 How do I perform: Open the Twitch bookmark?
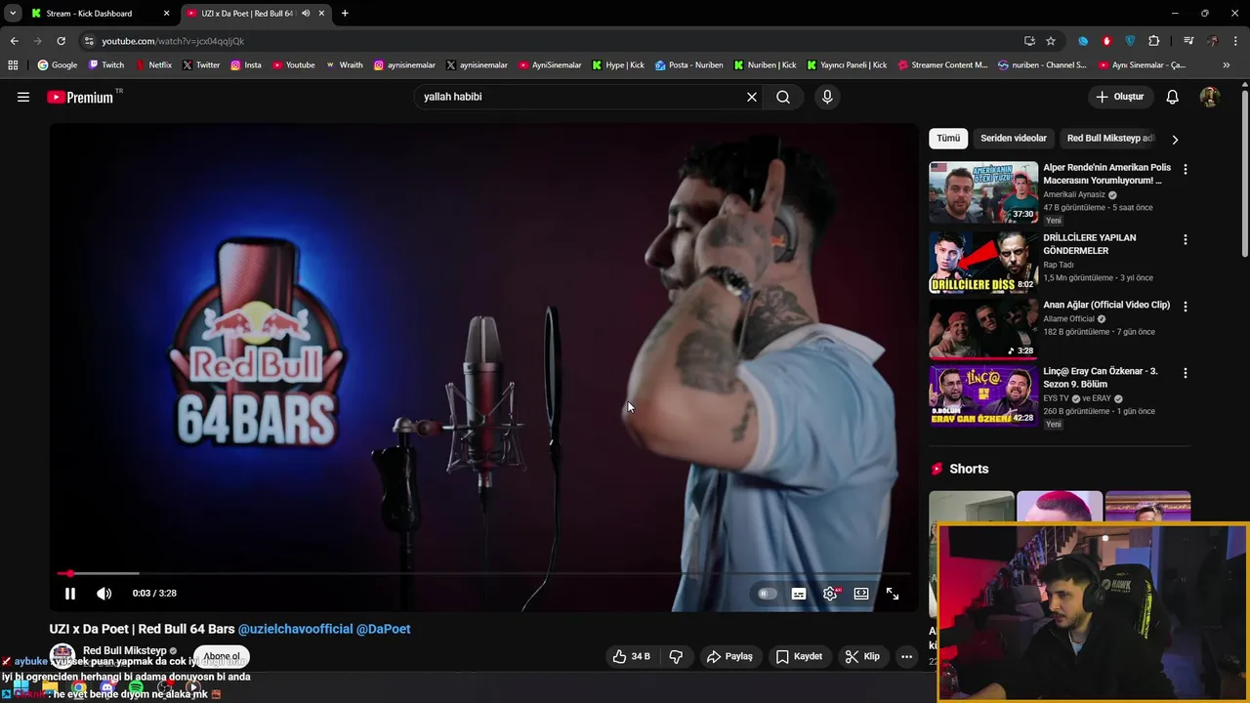106,65
